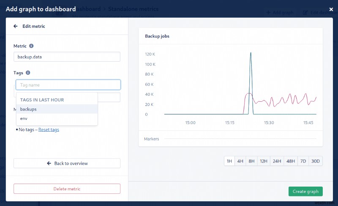Close the Add graph dialog with X
The width and height of the screenshot is (338, 206).
coord(331,9)
